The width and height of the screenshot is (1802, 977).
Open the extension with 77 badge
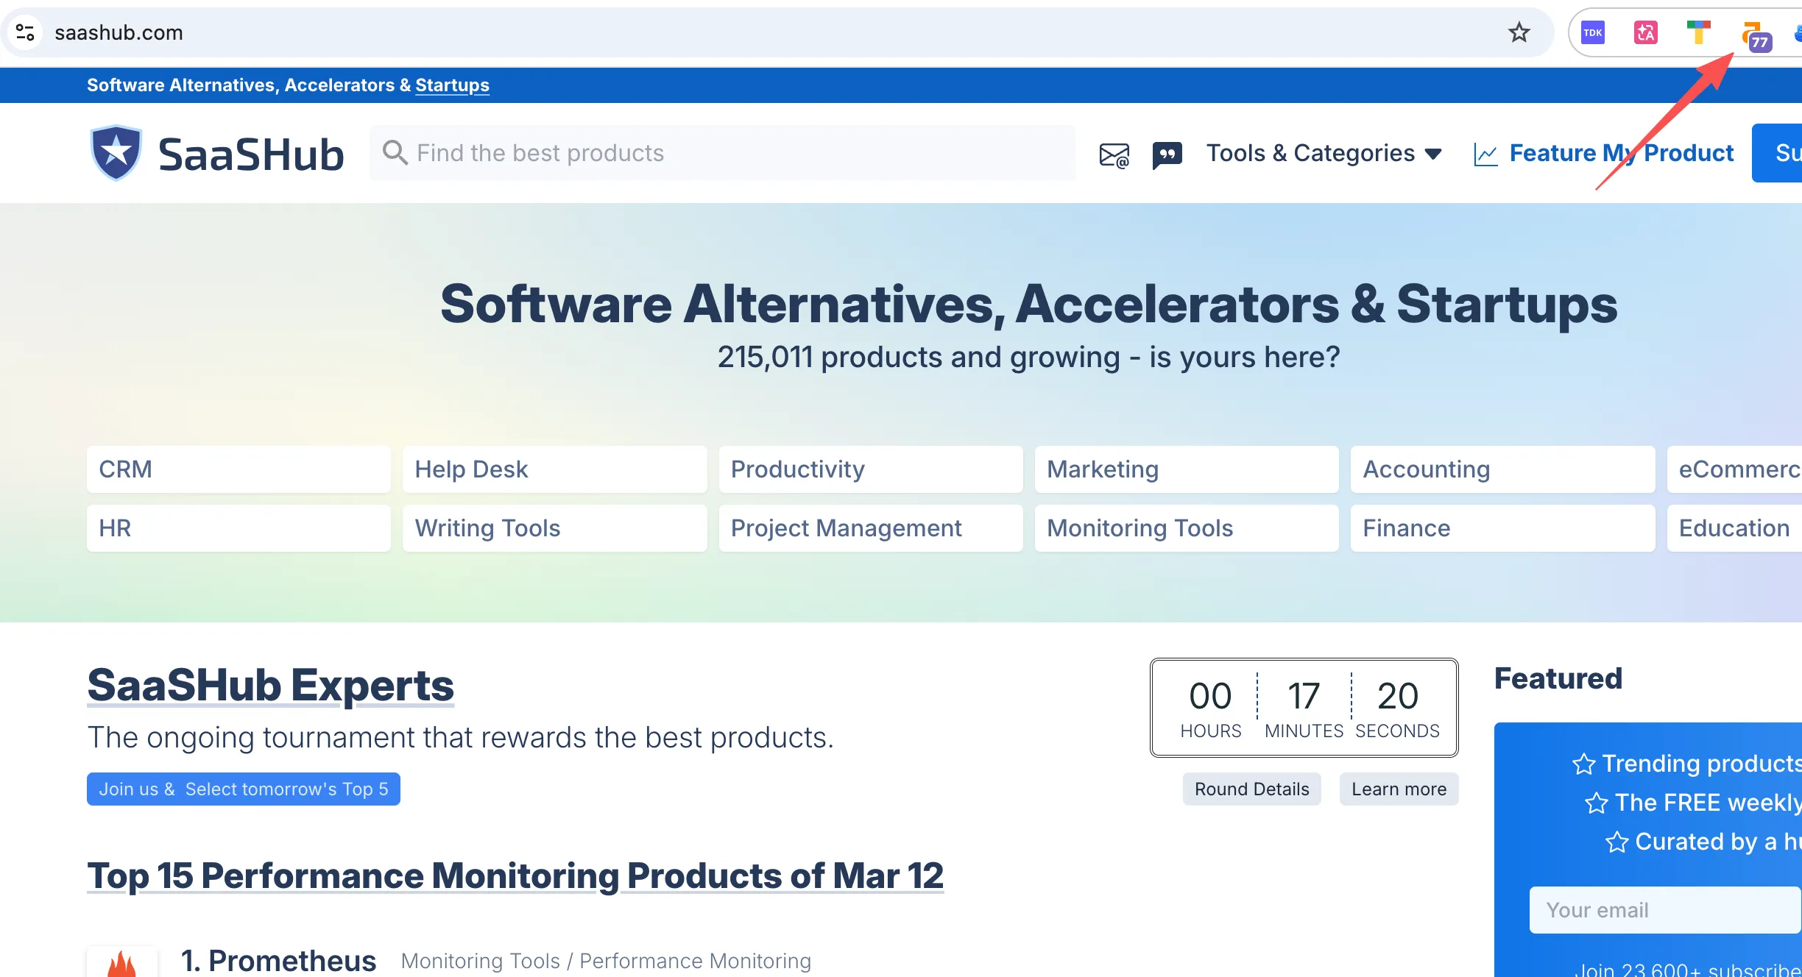tap(1754, 35)
